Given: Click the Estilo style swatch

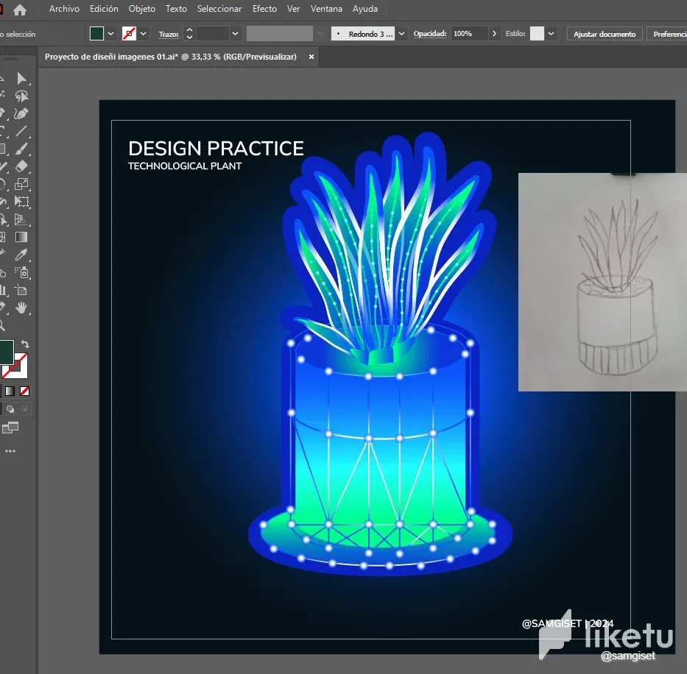Looking at the screenshot, I should click(537, 34).
